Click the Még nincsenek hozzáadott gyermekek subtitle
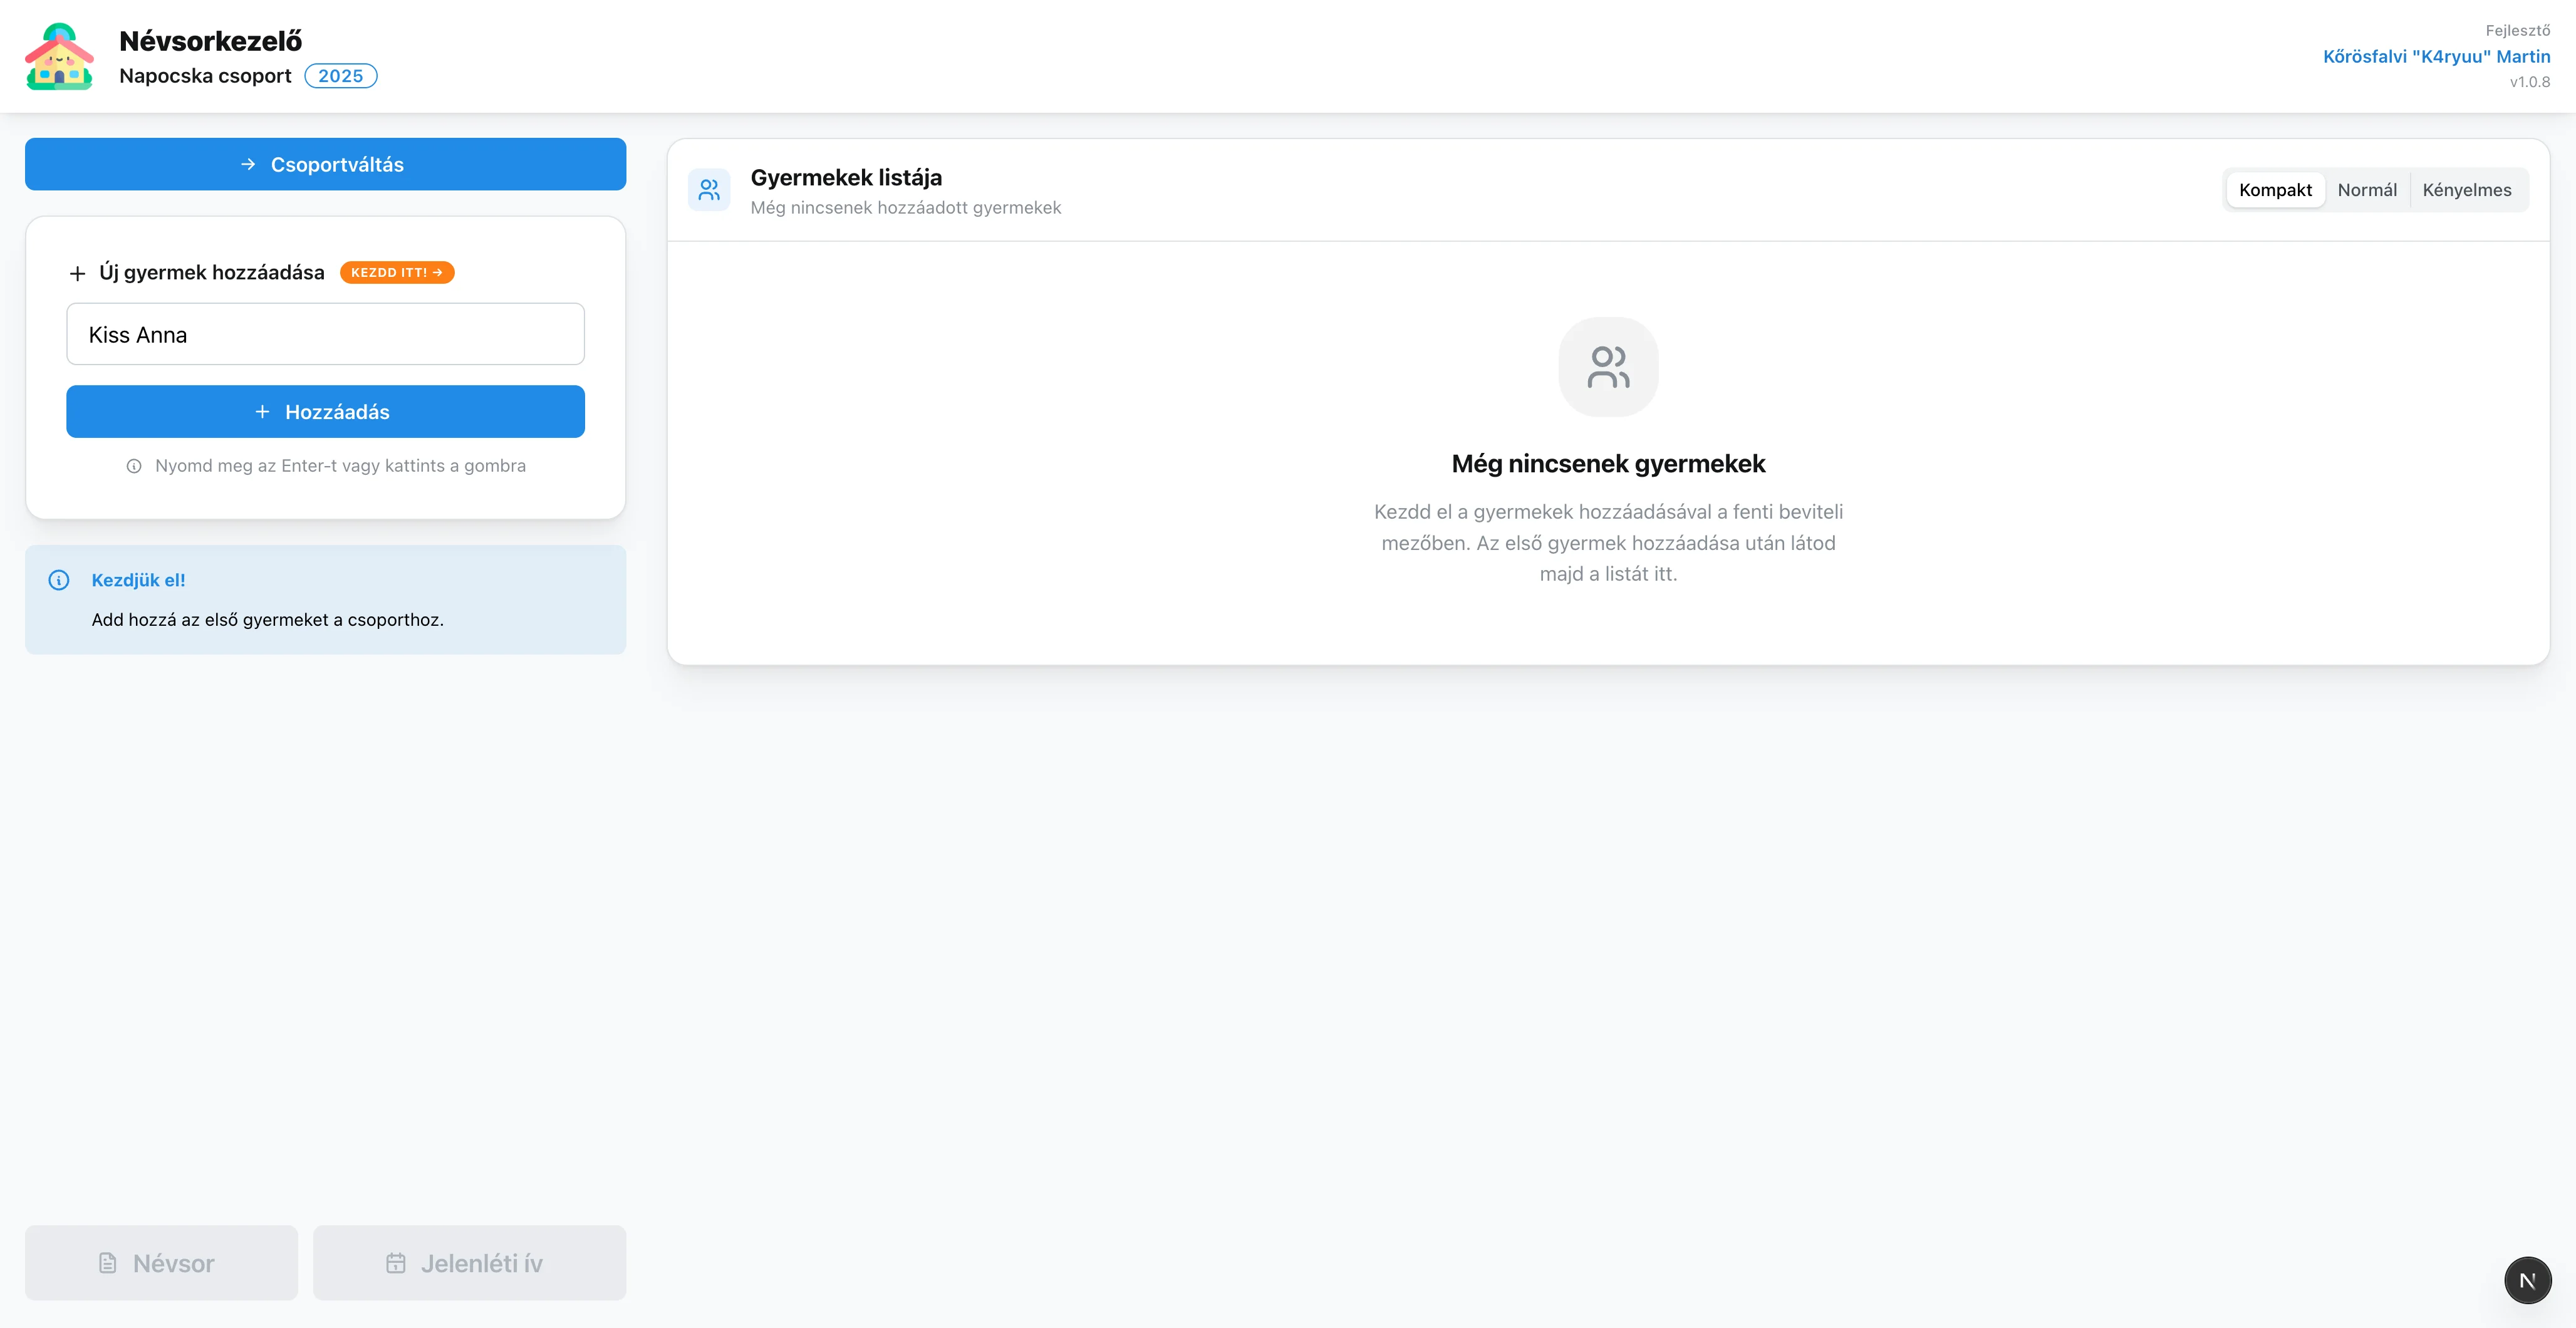2576x1328 pixels. (906, 208)
